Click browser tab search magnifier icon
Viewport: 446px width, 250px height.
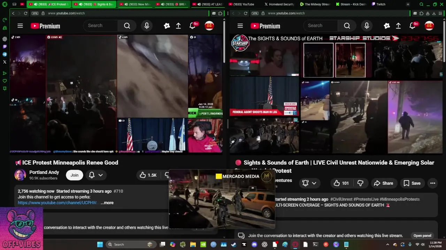click(421, 5)
